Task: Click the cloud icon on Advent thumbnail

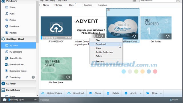Action: click(x=101, y=36)
